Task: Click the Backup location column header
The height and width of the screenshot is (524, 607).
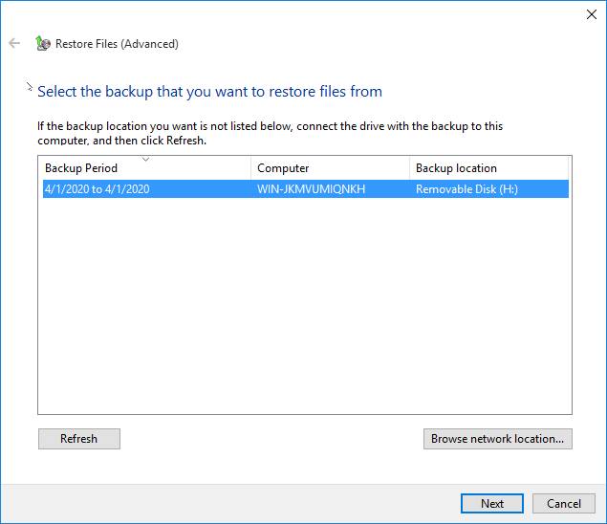Action: pos(488,168)
